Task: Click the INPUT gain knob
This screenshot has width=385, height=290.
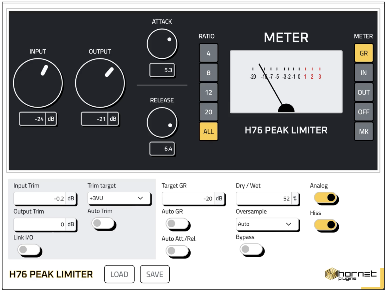Action: (38, 83)
